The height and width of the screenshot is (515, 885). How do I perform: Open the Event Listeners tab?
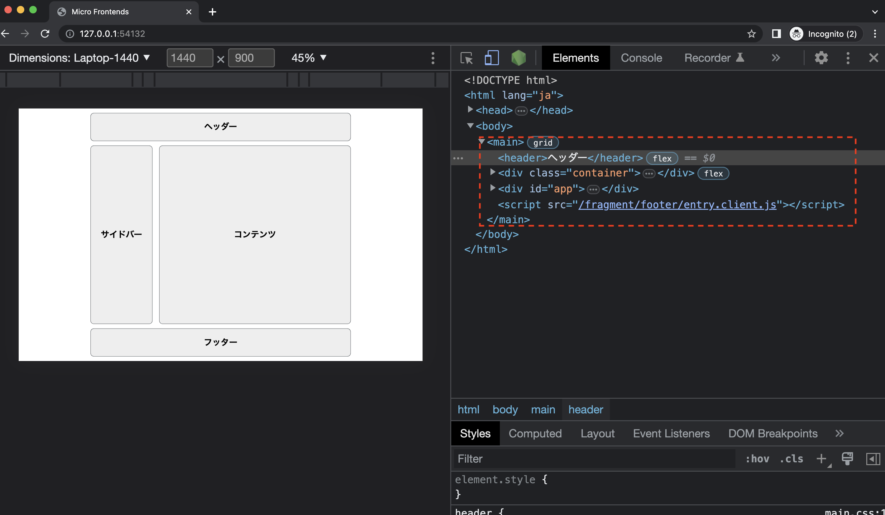[671, 434]
